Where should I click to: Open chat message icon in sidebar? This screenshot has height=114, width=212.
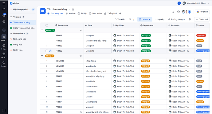coord(4,22)
